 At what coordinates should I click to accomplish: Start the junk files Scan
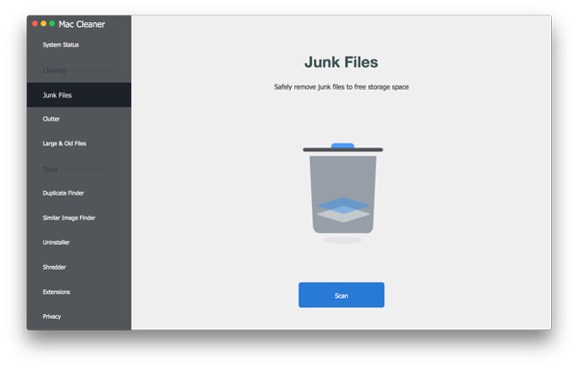pyautogui.click(x=341, y=295)
